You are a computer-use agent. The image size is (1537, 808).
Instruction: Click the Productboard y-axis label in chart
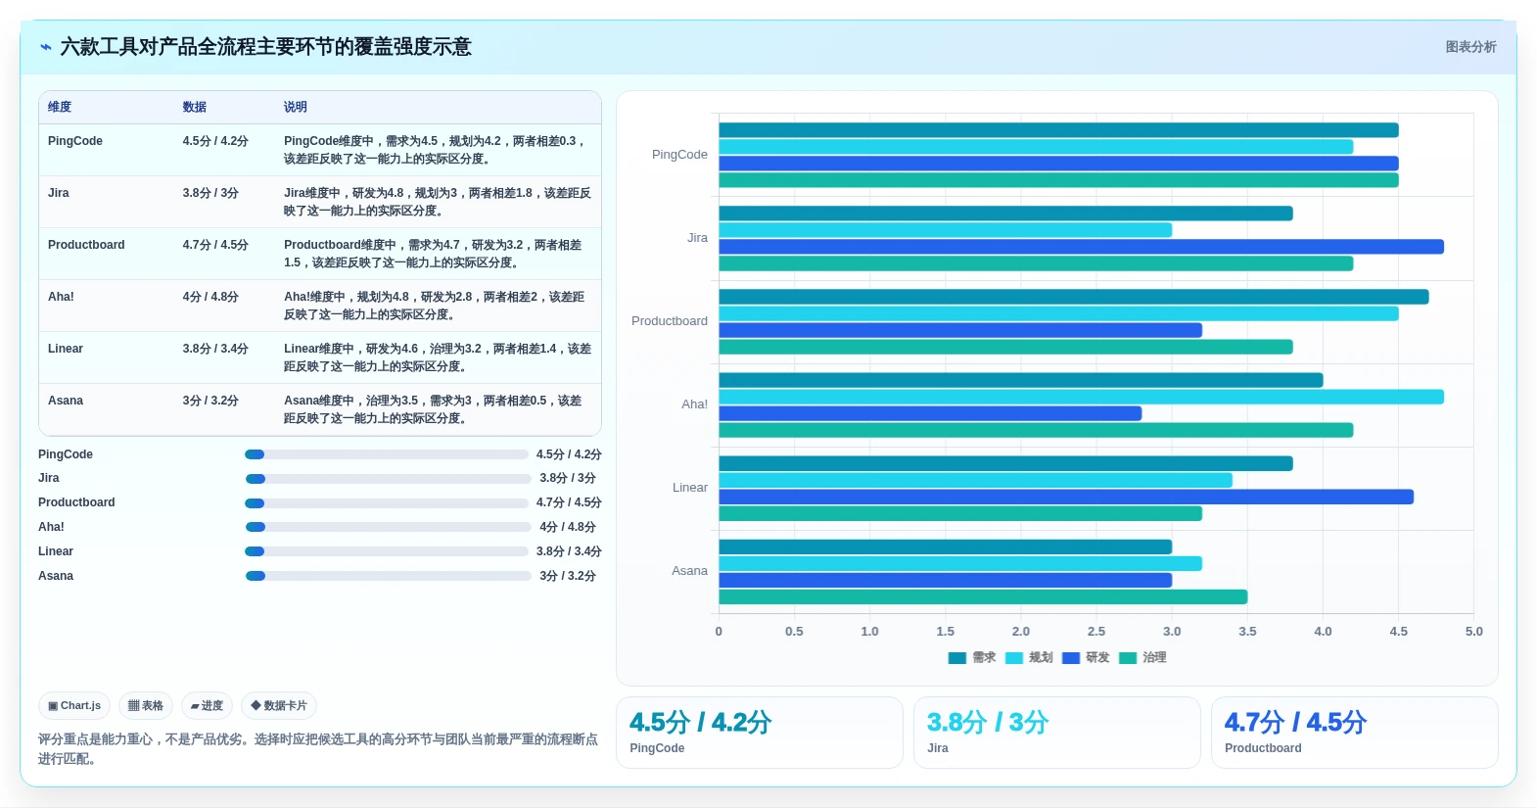(670, 321)
